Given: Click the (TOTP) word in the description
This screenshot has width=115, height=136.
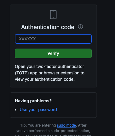Looking at the screenshot, I should tap(22, 73).
